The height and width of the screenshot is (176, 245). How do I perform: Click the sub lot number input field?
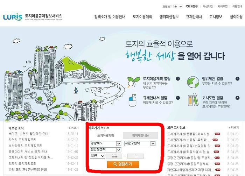(x=135, y=156)
